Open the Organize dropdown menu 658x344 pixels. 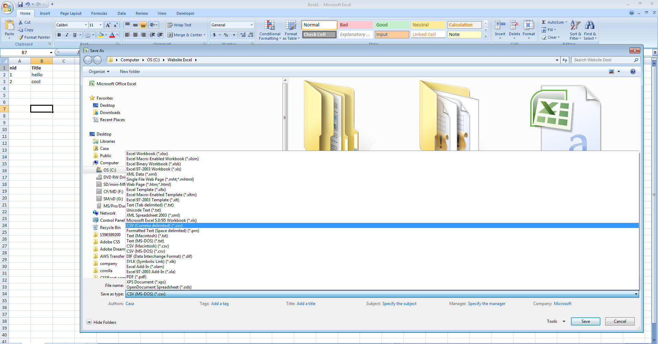(x=99, y=72)
